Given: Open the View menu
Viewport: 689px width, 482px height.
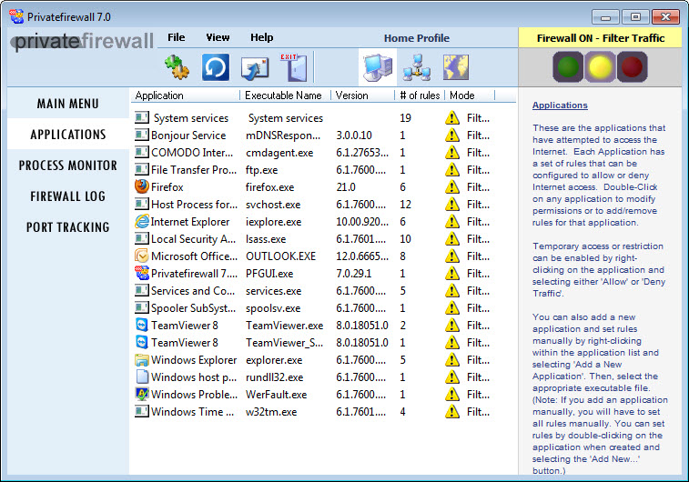Looking at the screenshot, I should [218, 37].
